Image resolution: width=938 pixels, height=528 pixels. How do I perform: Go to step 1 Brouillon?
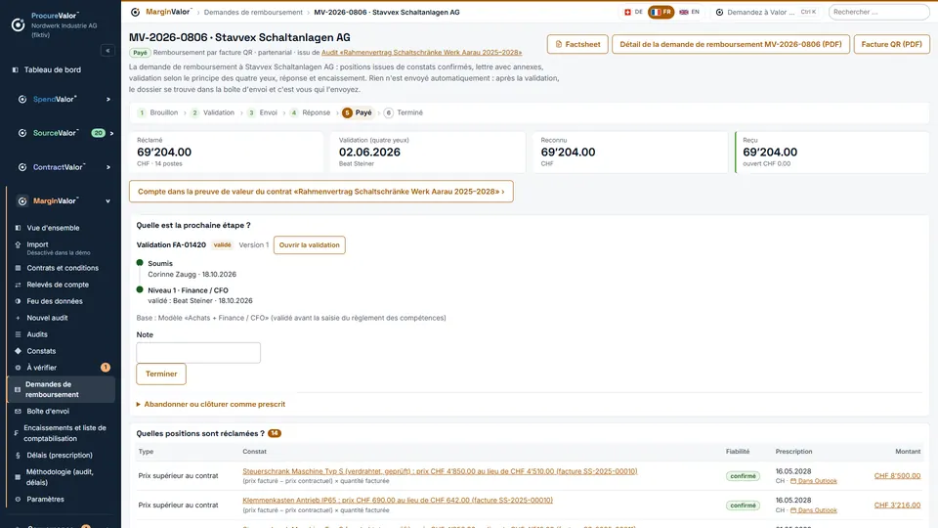point(158,112)
